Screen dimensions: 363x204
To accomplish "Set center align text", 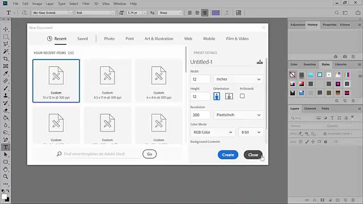I will 197,12.
